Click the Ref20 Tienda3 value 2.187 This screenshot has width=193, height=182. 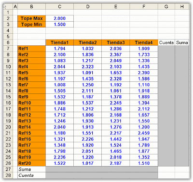[x=116, y=163]
